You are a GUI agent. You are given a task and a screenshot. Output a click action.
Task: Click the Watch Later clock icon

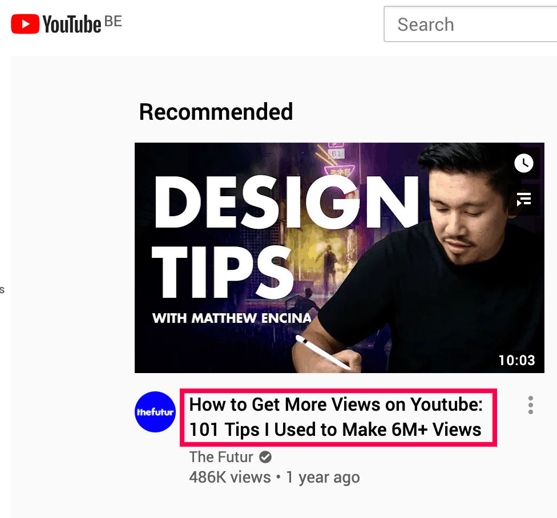pos(523,163)
